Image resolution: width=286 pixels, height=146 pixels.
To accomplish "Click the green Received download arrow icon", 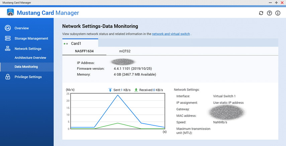I will tap(136, 90).
